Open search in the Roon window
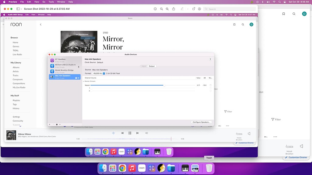The image size is (312, 175). [243, 24]
